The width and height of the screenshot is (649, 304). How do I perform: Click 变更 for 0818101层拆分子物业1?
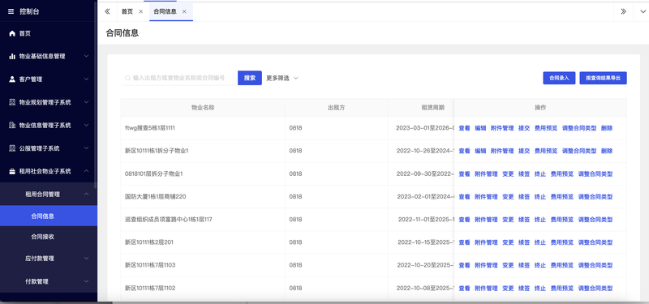(508, 174)
